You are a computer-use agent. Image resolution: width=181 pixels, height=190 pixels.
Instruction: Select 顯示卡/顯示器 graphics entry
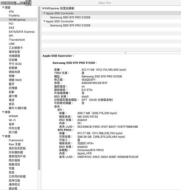tap(18, 108)
